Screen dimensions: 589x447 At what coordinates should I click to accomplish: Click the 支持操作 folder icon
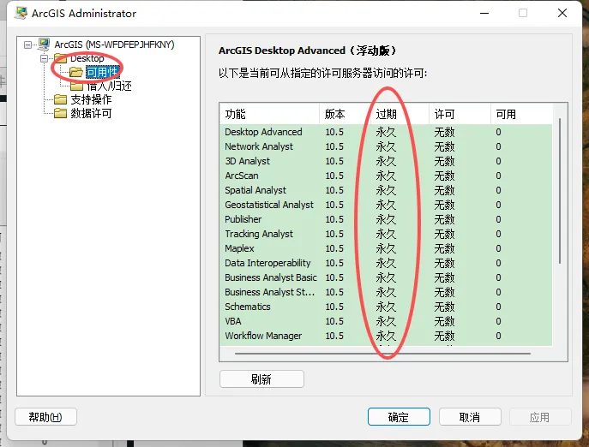[x=60, y=99]
